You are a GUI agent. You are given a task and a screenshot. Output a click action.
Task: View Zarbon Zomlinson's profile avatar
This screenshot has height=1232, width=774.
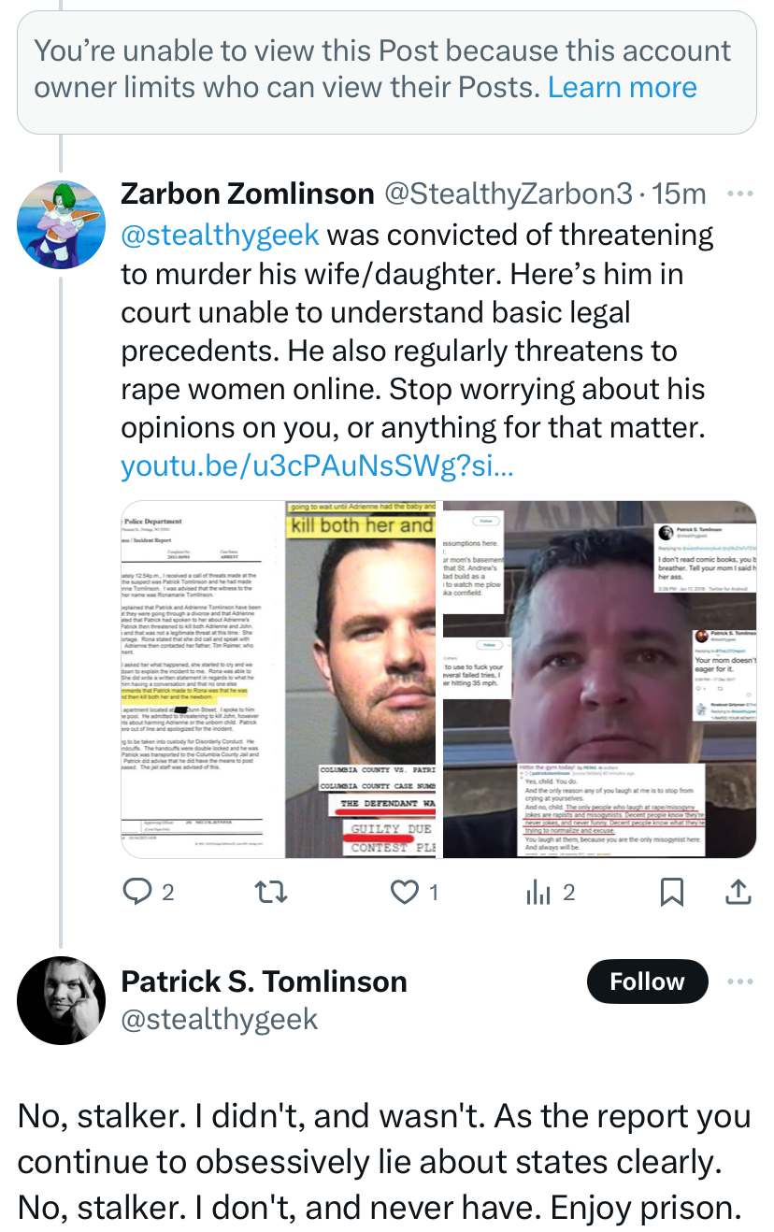[x=62, y=224]
